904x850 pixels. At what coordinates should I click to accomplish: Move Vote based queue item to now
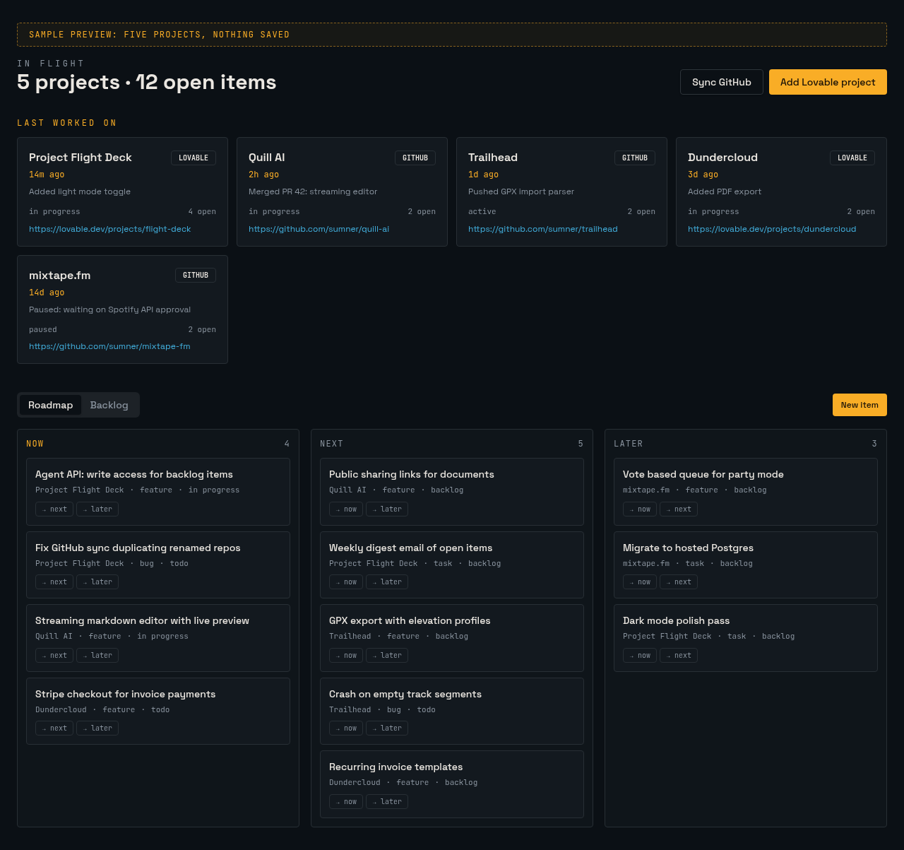click(x=640, y=509)
